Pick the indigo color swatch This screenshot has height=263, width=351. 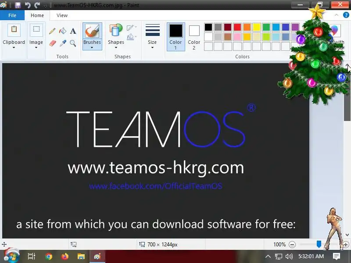(x=286, y=27)
